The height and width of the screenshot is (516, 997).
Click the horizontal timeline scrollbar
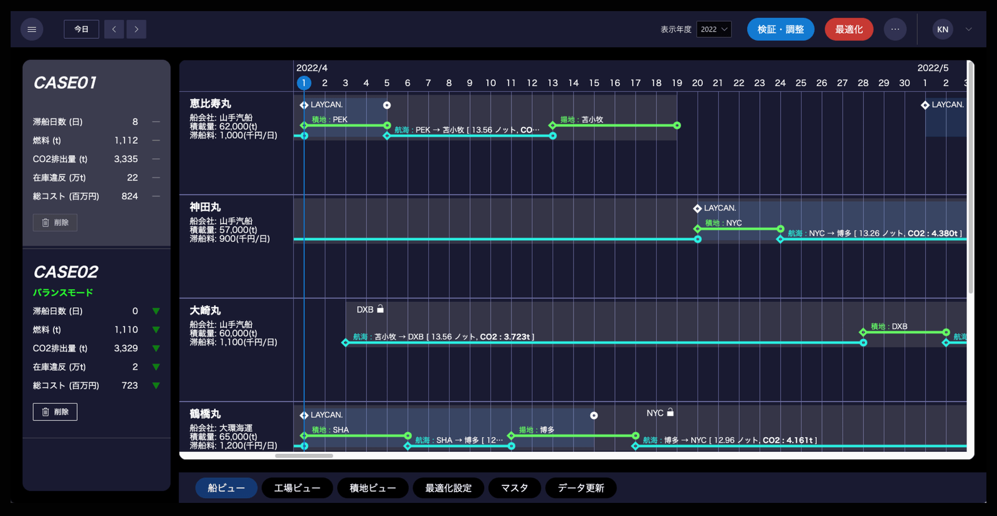click(x=304, y=456)
